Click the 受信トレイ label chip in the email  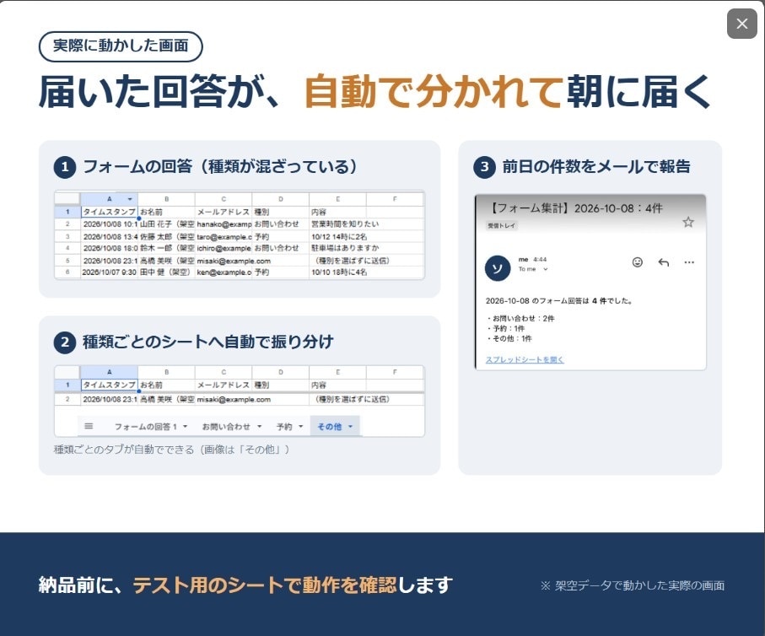tap(501, 225)
